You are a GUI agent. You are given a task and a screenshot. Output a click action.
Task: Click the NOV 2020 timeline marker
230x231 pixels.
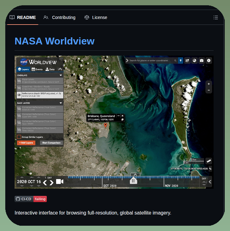[171, 186]
